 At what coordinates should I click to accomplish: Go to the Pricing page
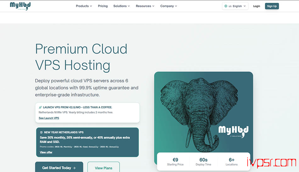coord(103,6)
